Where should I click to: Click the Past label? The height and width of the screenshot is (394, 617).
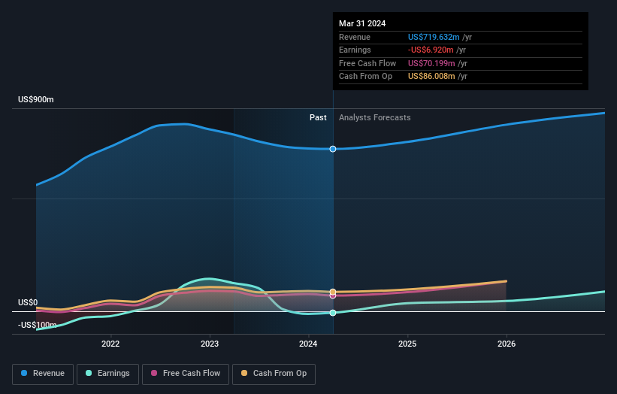click(318, 118)
